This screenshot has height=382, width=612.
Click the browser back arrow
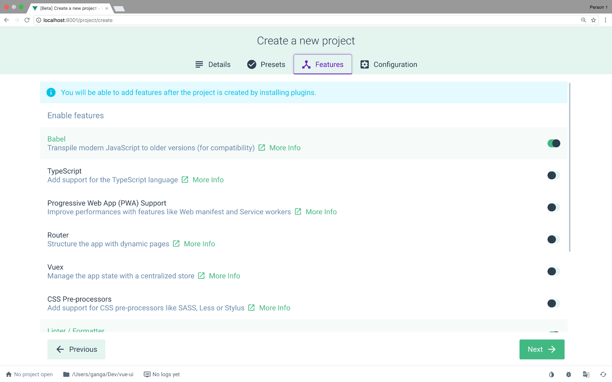6,20
